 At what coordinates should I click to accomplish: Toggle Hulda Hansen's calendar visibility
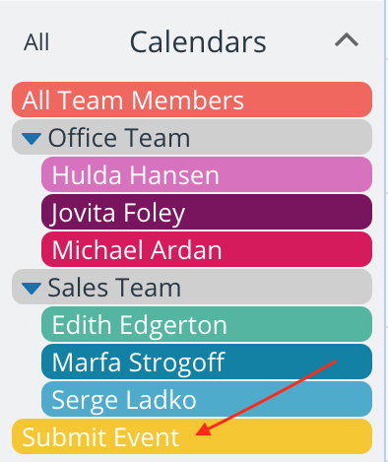click(x=207, y=174)
